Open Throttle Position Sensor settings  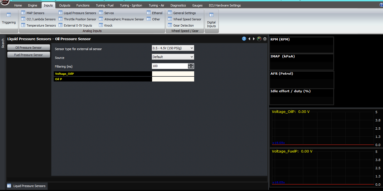coord(77,19)
